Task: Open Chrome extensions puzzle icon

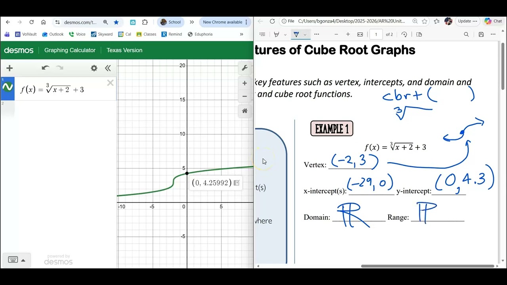Action: point(145,22)
